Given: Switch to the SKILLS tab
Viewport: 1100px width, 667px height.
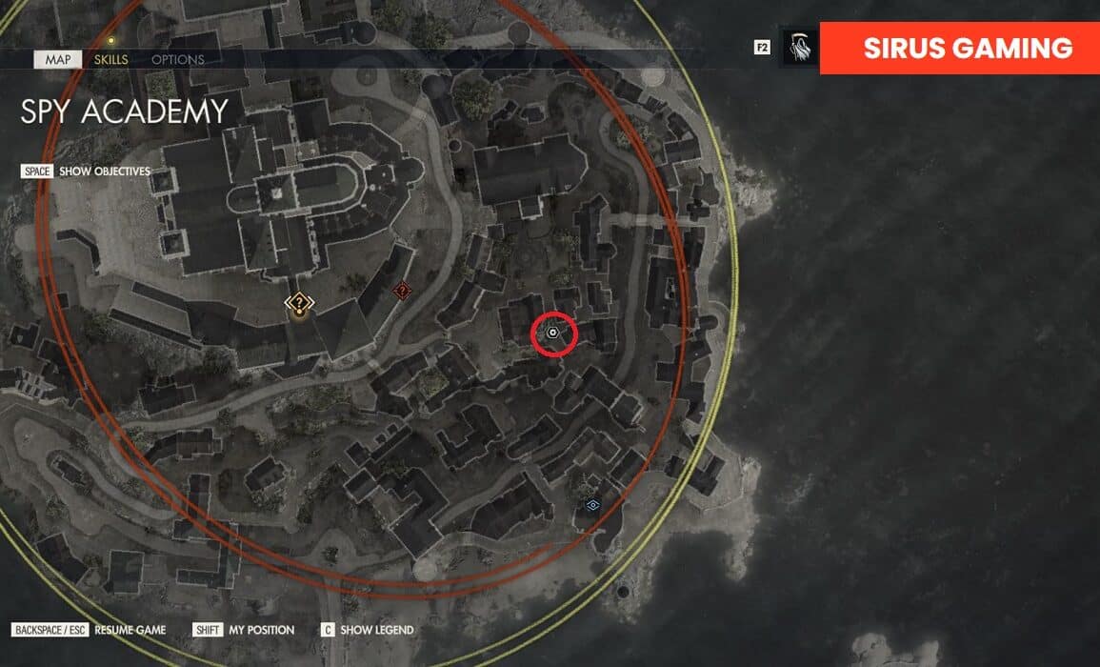Looking at the screenshot, I should coord(110,60).
